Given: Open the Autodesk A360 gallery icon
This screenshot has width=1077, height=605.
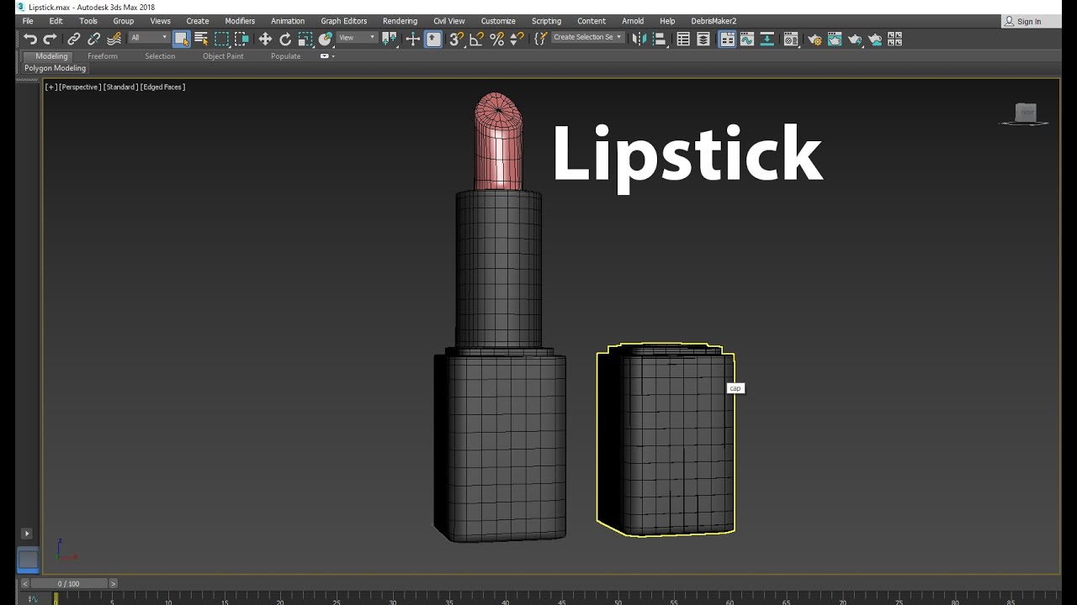Looking at the screenshot, I should coord(895,39).
